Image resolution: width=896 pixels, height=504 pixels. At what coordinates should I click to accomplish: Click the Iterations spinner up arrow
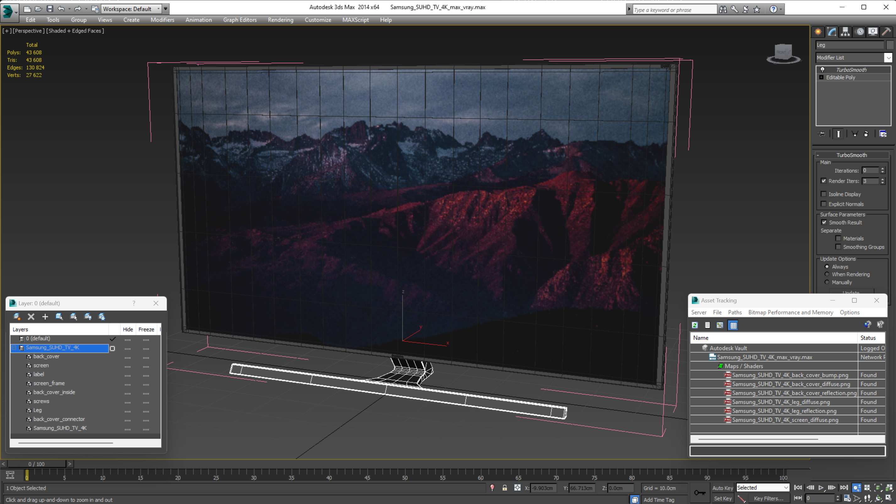pos(882,169)
